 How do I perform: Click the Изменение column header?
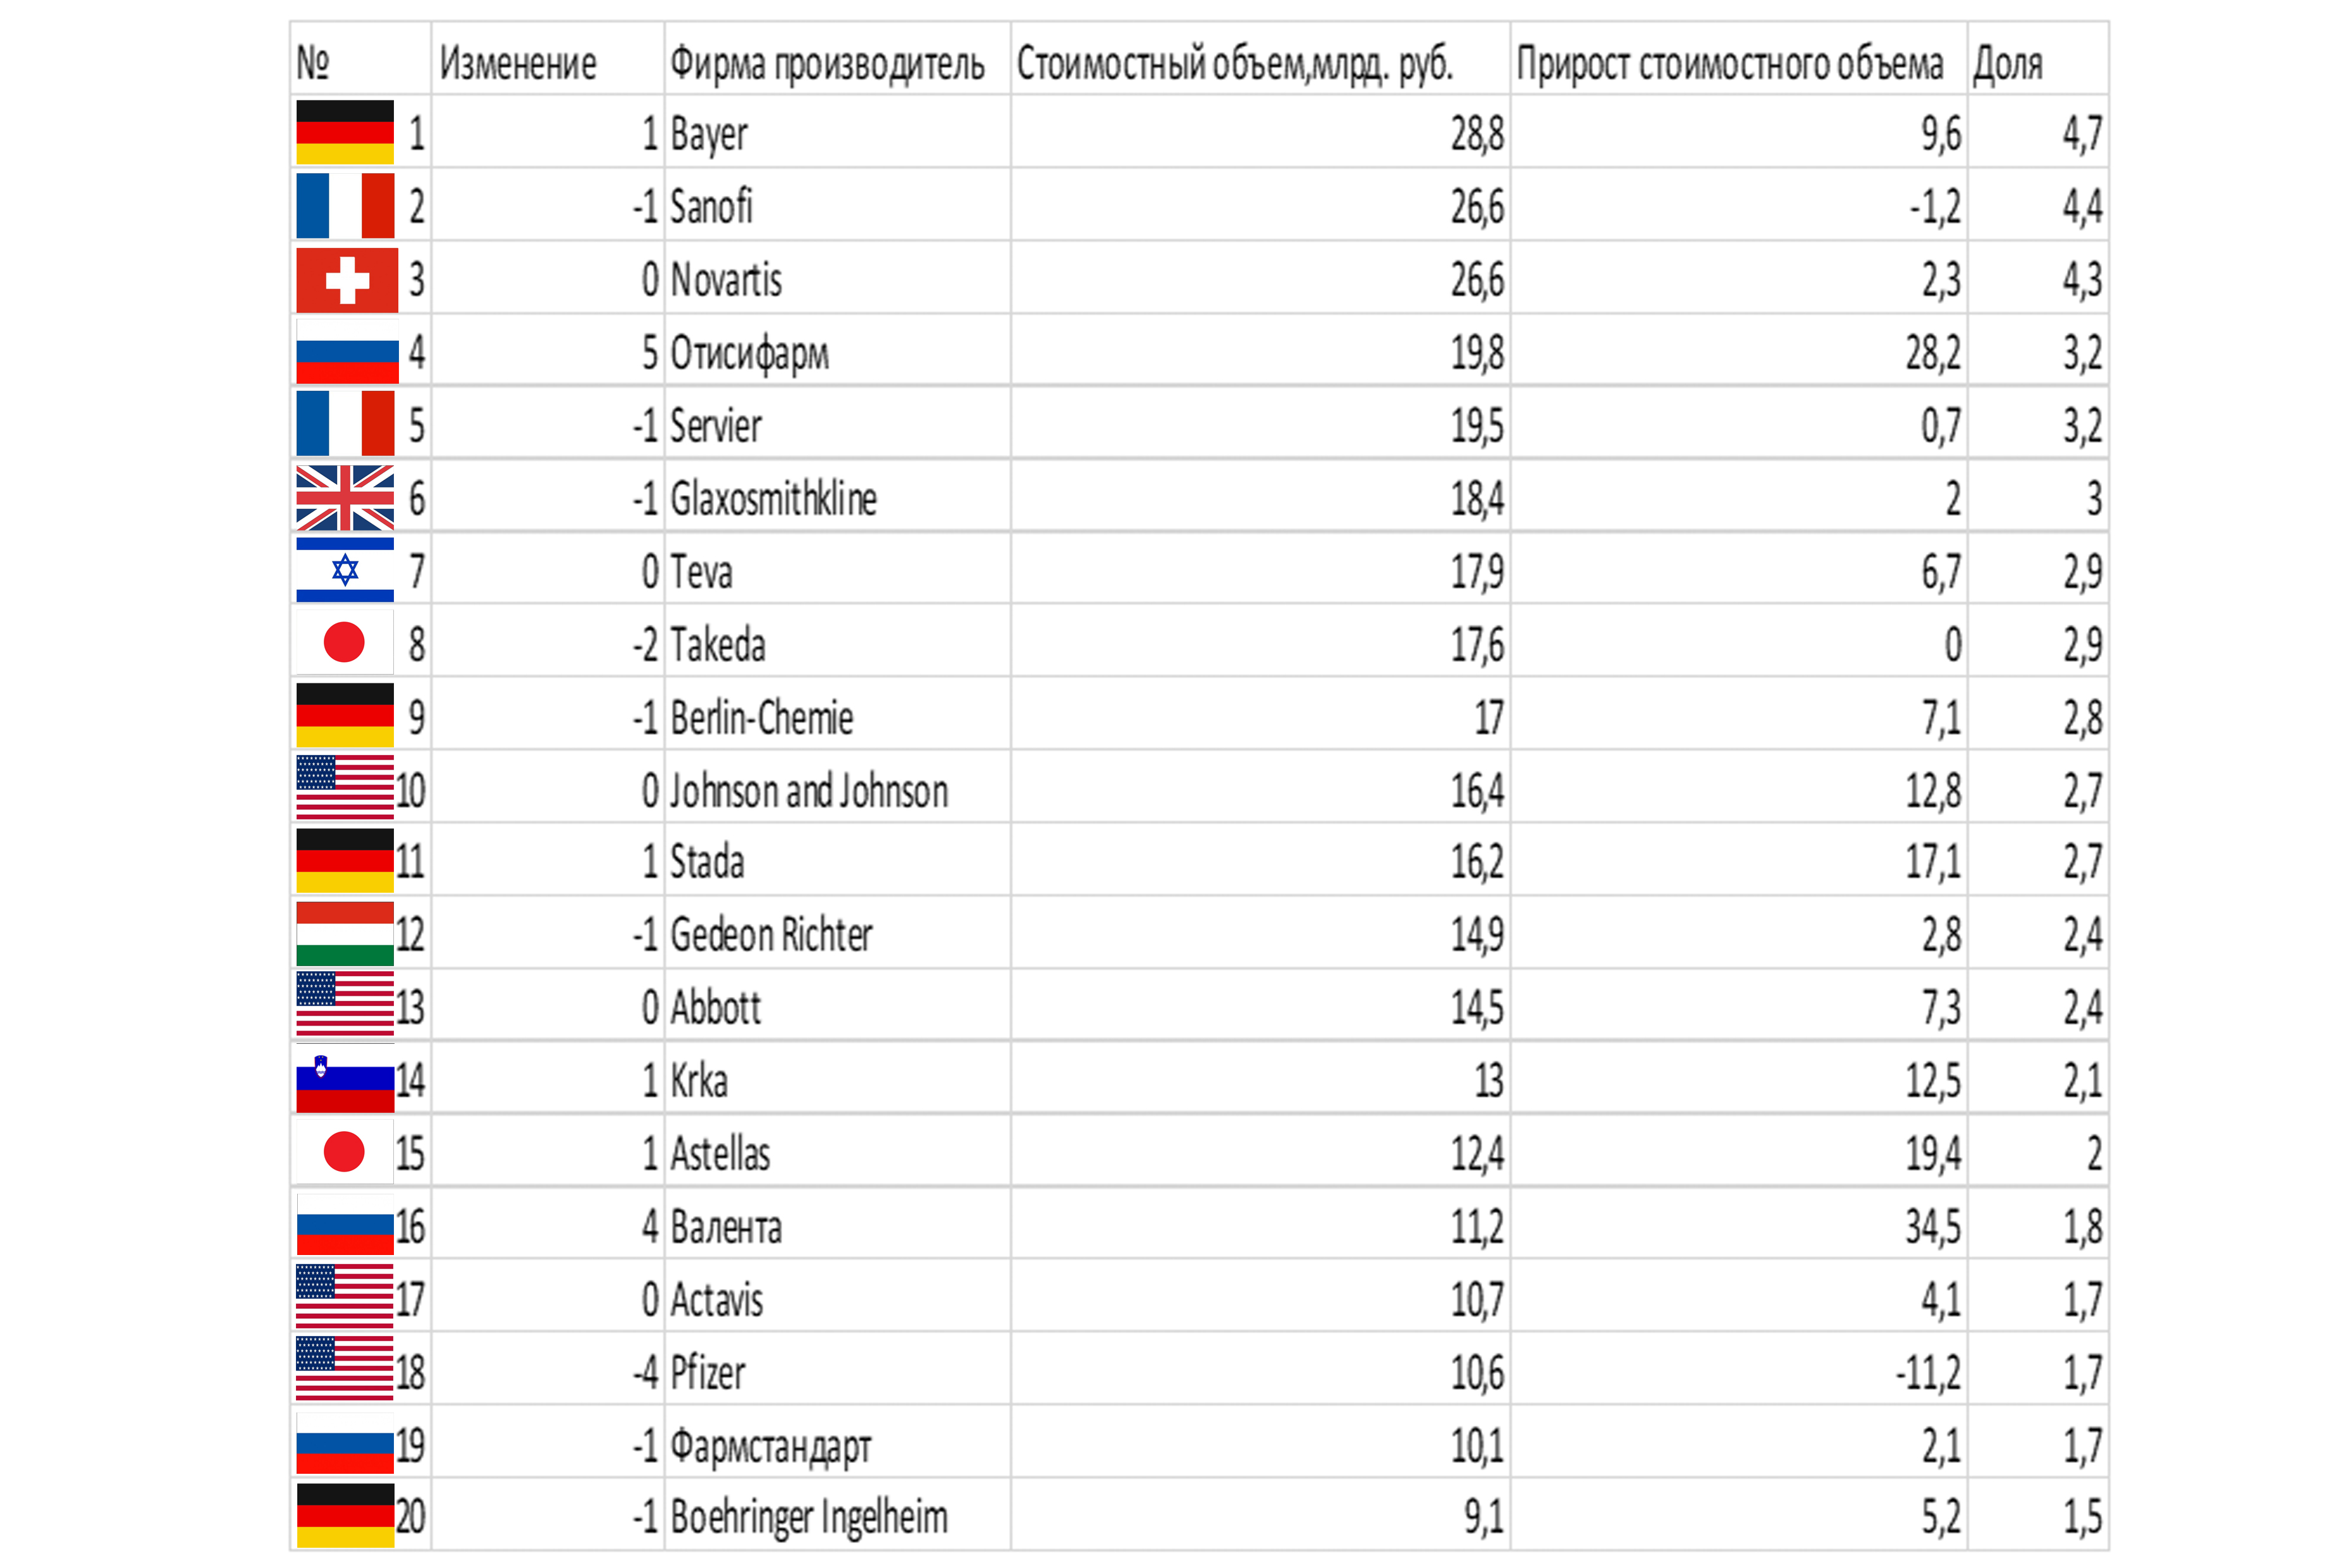[x=518, y=64]
